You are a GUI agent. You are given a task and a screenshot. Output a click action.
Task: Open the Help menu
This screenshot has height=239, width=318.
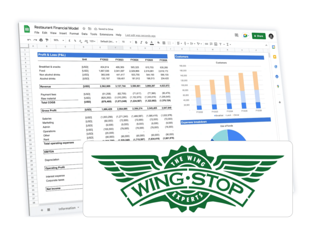click(118, 35)
